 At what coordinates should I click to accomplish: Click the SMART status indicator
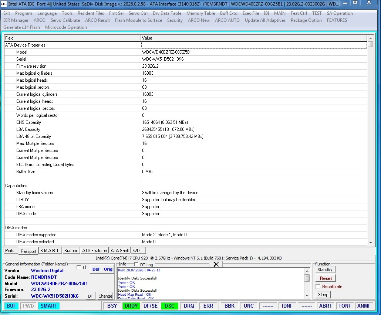click(x=49, y=306)
